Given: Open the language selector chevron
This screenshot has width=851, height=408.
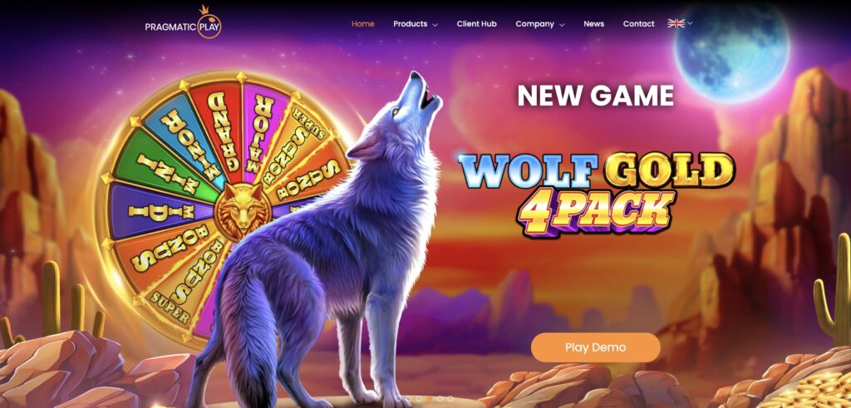Looking at the screenshot, I should 690,23.
